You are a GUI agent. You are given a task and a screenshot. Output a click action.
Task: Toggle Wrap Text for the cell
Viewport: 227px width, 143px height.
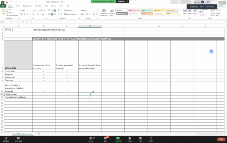point(68,10)
